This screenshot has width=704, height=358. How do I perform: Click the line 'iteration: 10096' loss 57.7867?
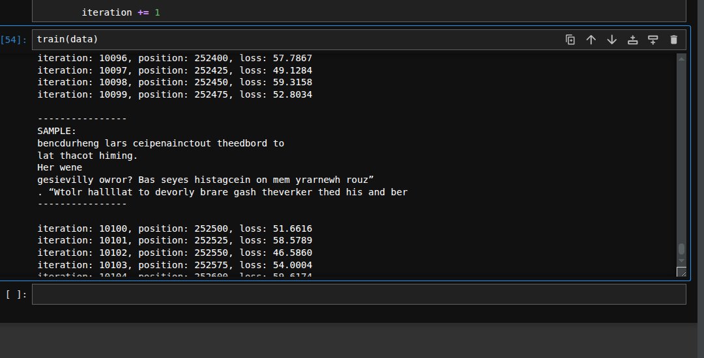pos(175,58)
